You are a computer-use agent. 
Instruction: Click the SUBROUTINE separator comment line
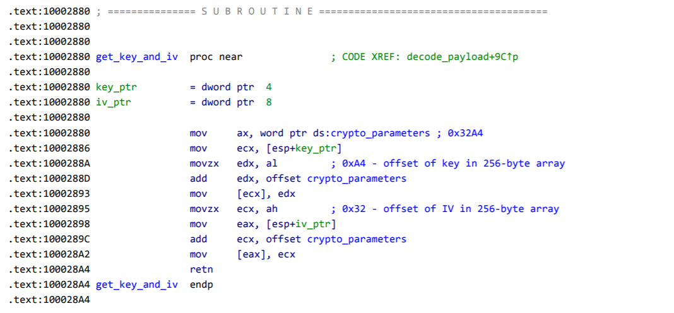click(322, 11)
